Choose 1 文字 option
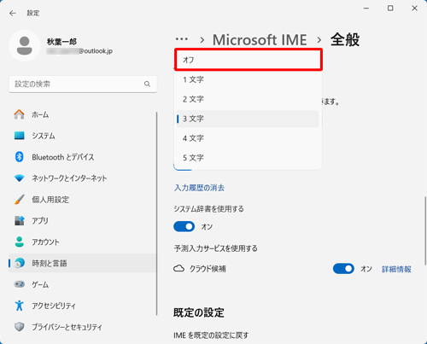This screenshot has width=427, height=344. point(248,79)
